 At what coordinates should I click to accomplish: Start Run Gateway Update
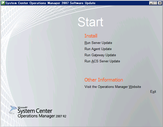click(100, 55)
